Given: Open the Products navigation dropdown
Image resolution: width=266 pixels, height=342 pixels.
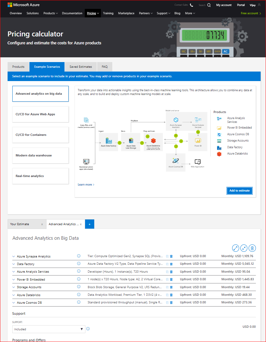Looking at the screenshot, I should 51,13.
